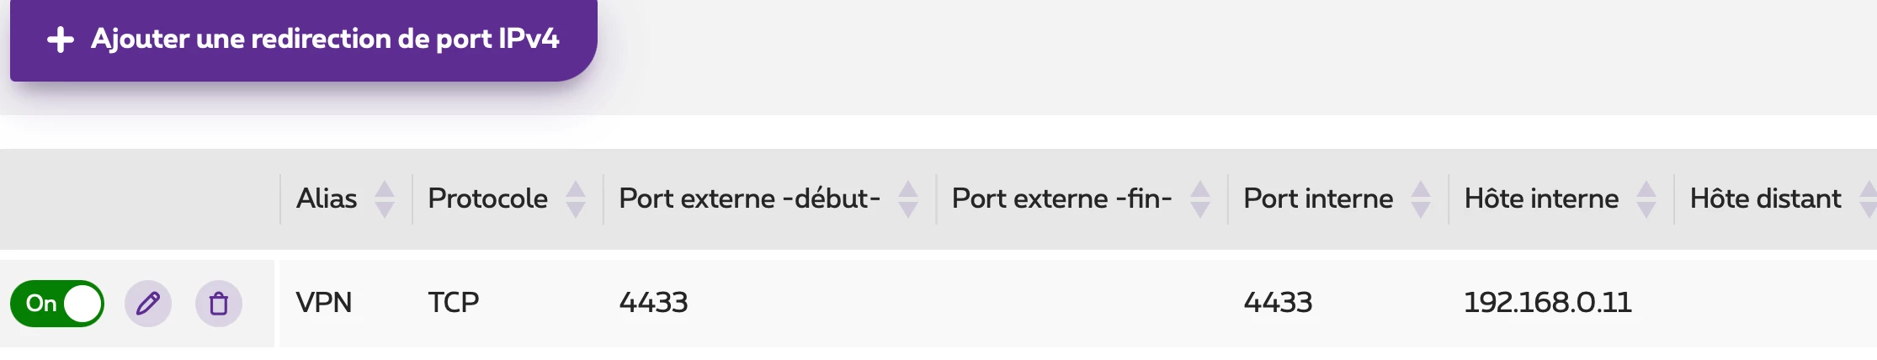Click sort arrows beside Hôte interne

1646,199
